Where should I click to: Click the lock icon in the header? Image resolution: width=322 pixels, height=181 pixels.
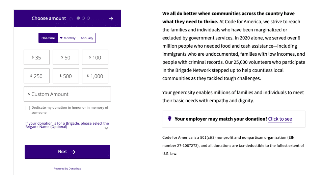click(71, 19)
